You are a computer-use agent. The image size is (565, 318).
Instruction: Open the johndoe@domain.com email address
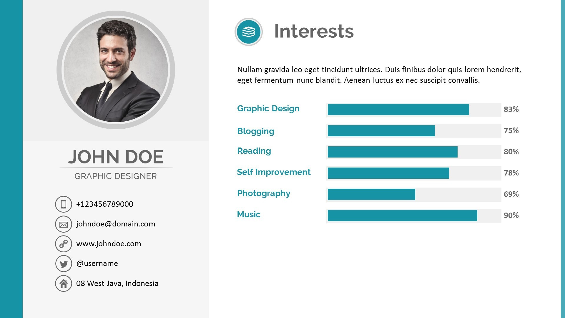click(116, 224)
